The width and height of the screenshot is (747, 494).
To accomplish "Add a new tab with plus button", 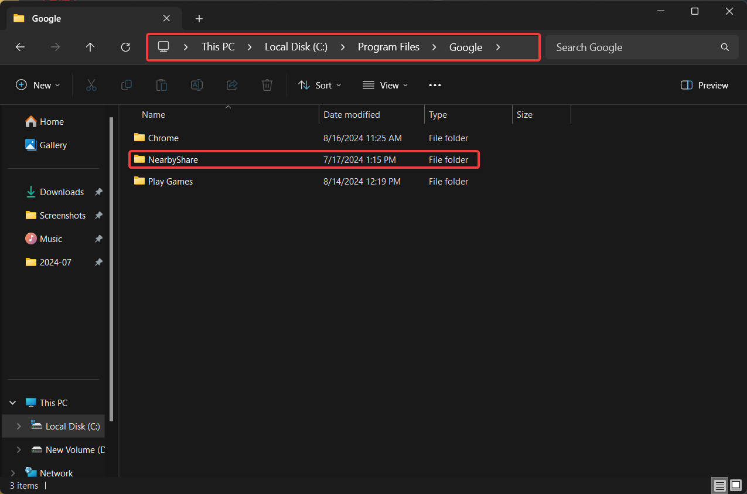I will pyautogui.click(x=199, y=19).
